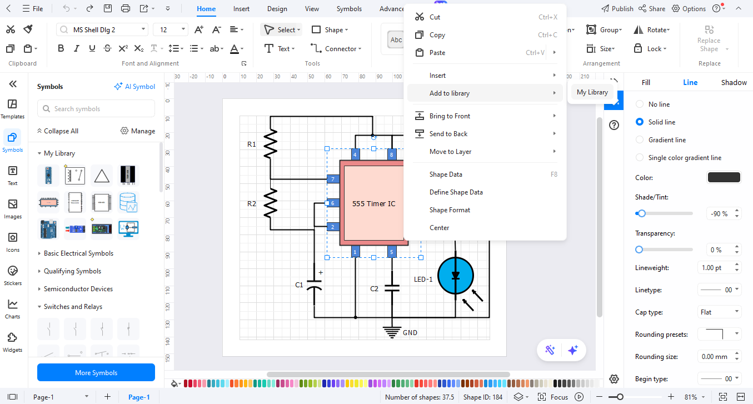Open the Rounding presets dropdown

pos(720,335)
